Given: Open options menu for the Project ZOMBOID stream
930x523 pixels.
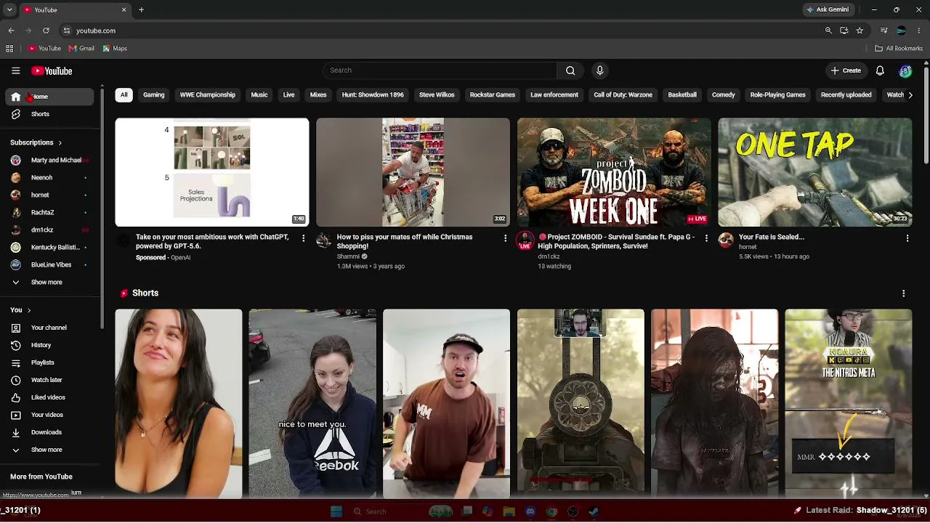Looking at the screenshot, I should tap(706, 238).
